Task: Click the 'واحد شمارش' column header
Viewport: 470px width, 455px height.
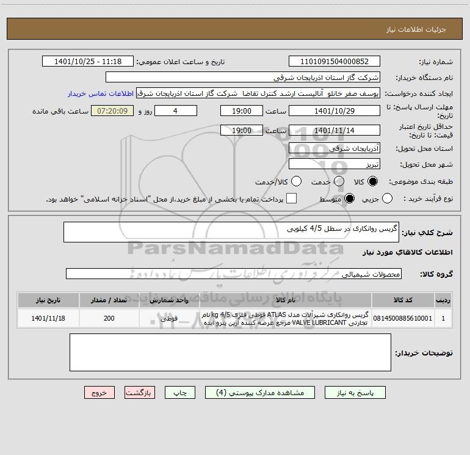Action: click(169, 300)
